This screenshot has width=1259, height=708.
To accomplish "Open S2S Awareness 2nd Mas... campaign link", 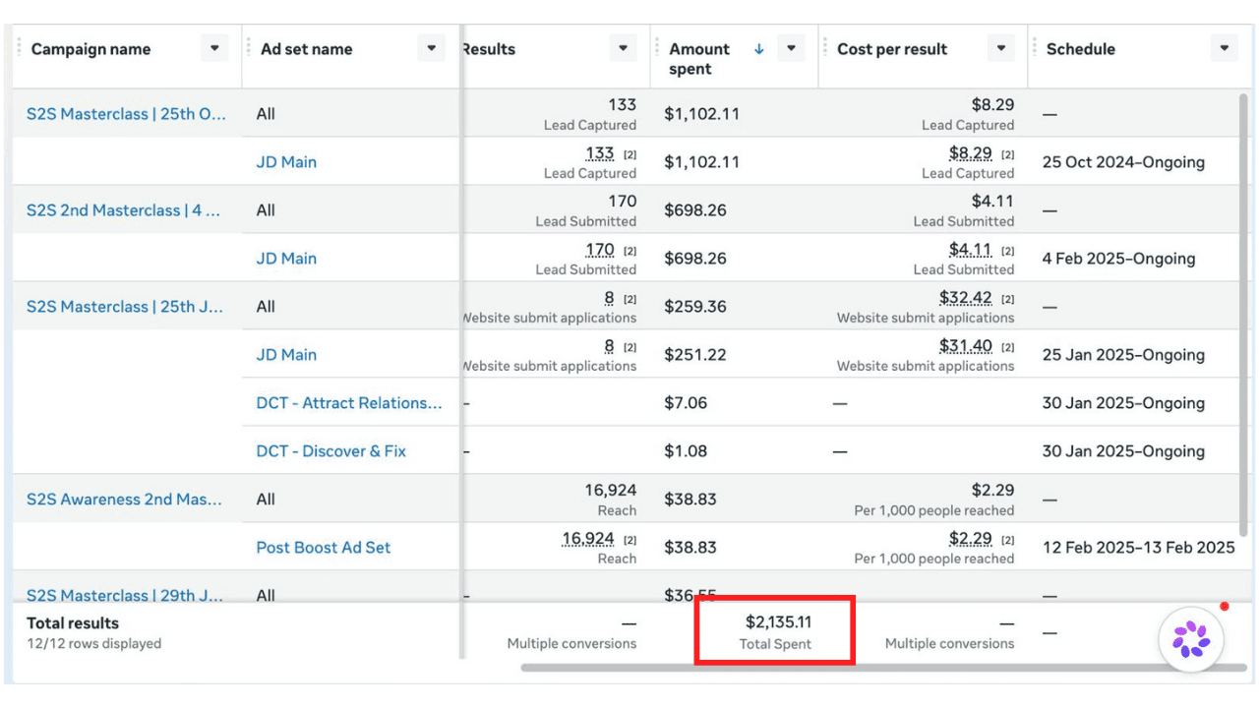I will 124,500.
